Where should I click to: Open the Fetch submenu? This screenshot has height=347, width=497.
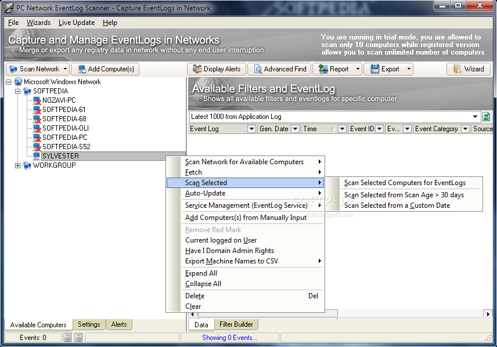(x=246, y=172)
